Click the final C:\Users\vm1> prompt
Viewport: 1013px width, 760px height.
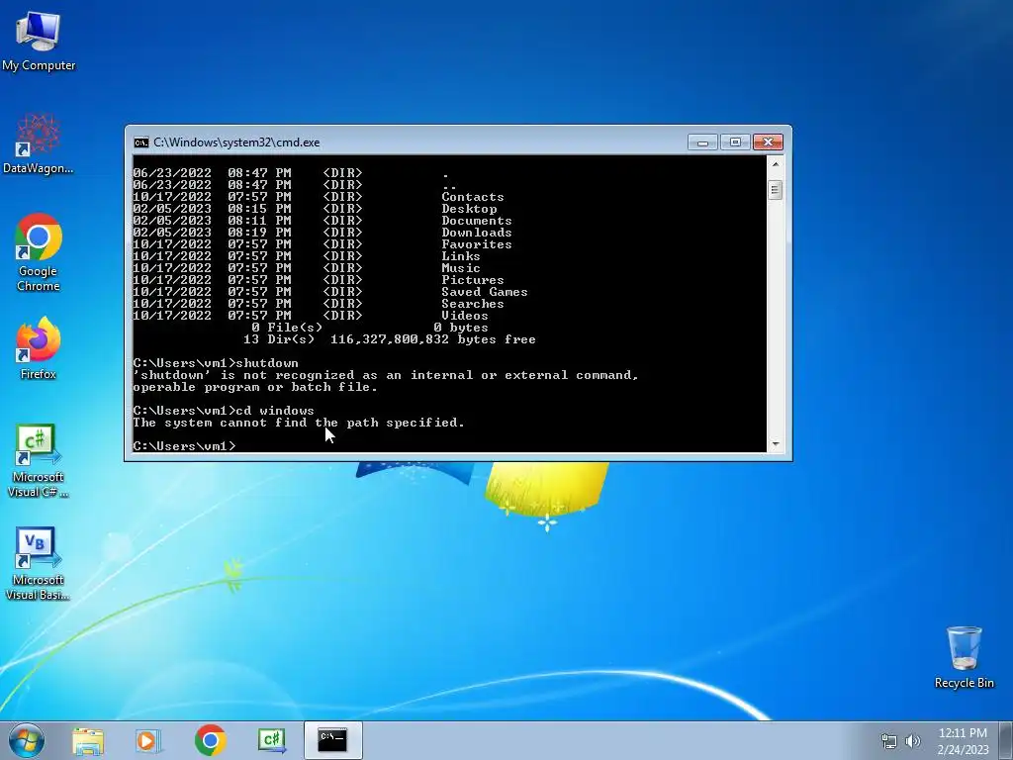pyautogui.click(x=184, y=446)
